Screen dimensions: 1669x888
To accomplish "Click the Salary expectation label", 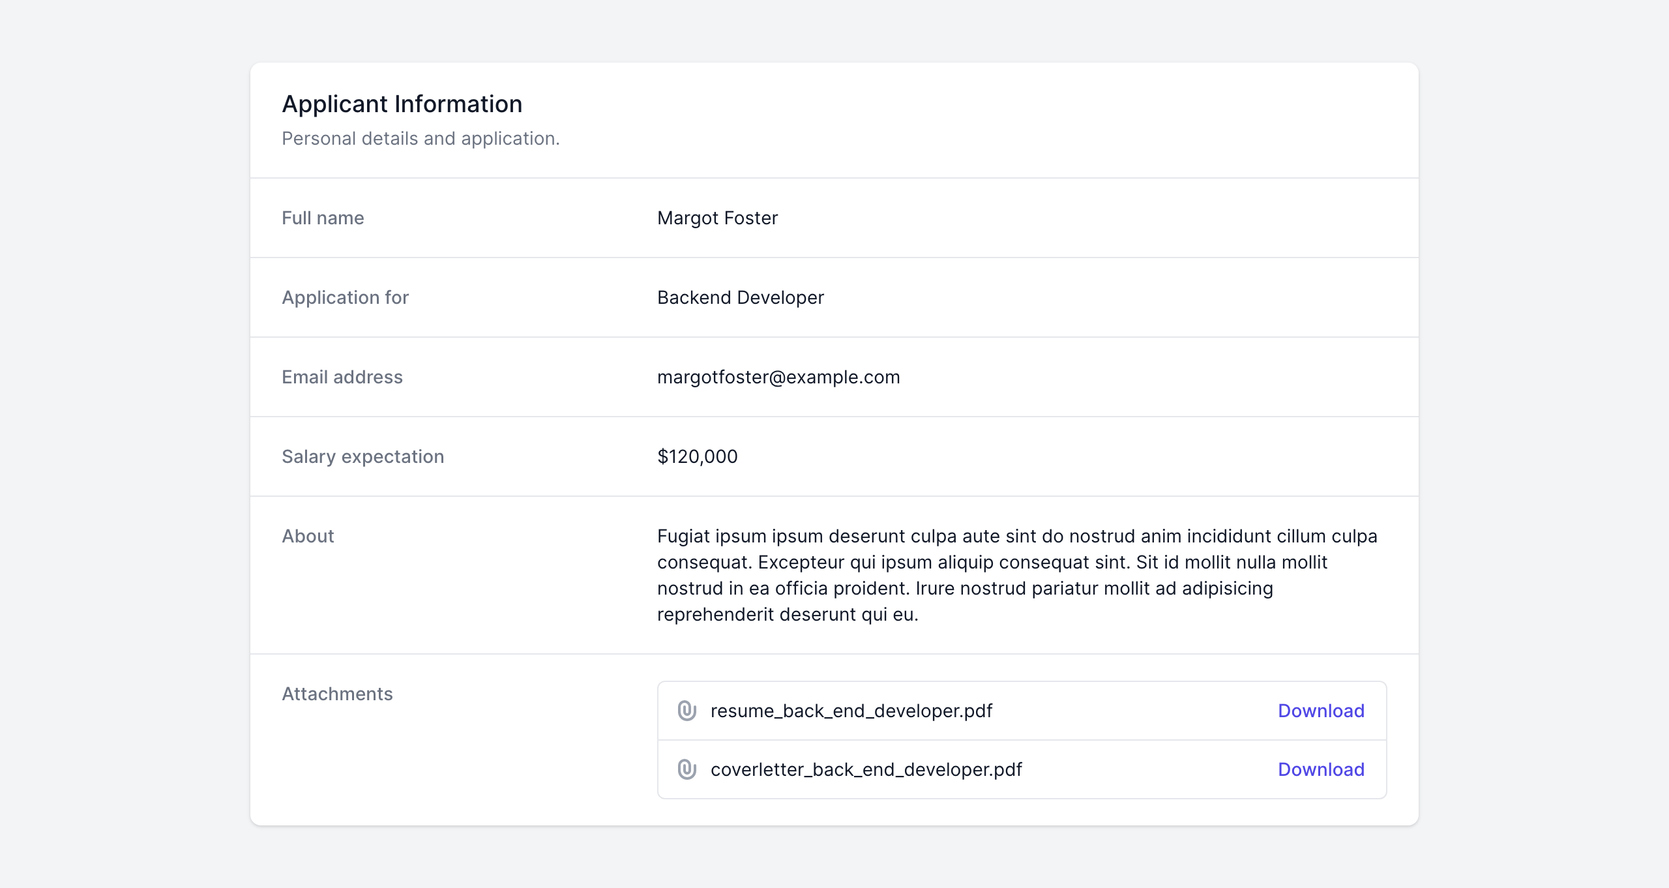I will coord(362,456).
